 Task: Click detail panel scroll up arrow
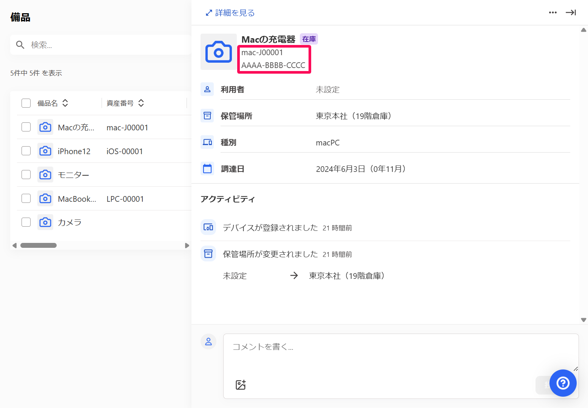(x=583, y=30)
